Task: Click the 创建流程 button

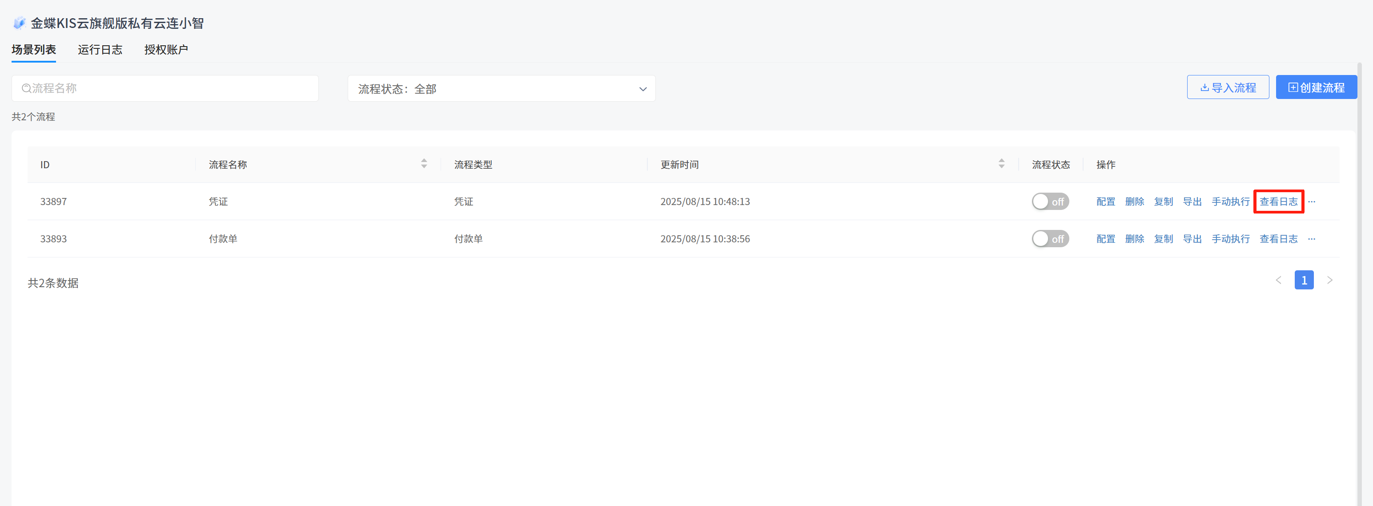Action: pyautogui.click(x=1316, y=88)
